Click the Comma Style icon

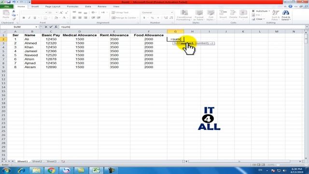pos(158,18)
